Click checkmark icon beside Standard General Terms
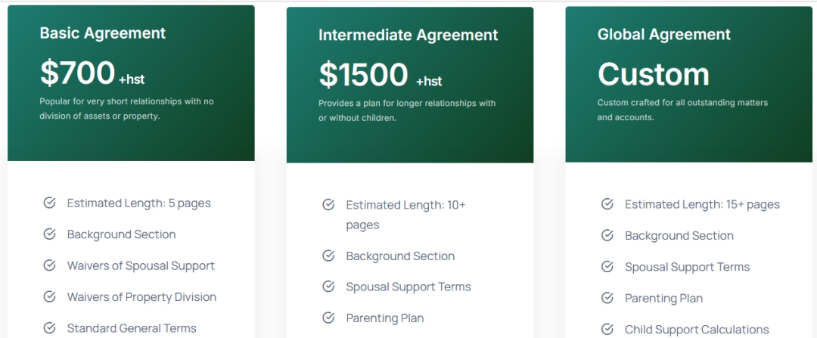This screenshot has height=338, width=817. pos(49,328)
